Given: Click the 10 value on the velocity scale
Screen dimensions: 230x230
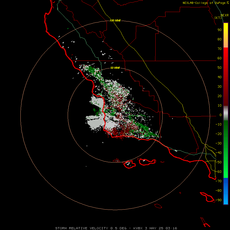Looking at the screenshot, I should point(220,106).
